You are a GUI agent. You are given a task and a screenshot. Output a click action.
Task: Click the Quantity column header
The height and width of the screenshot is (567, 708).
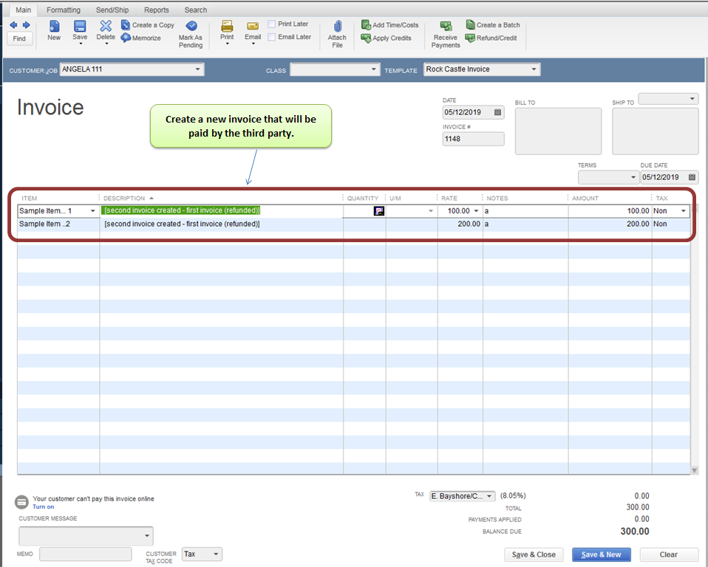pos(363,199)
